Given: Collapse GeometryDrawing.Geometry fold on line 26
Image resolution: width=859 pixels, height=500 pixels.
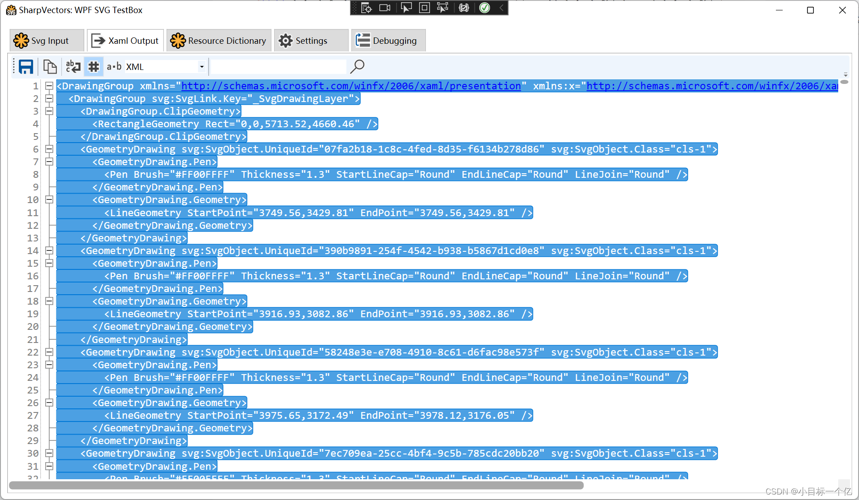Looking at the screenshot, I should (49, 403).
